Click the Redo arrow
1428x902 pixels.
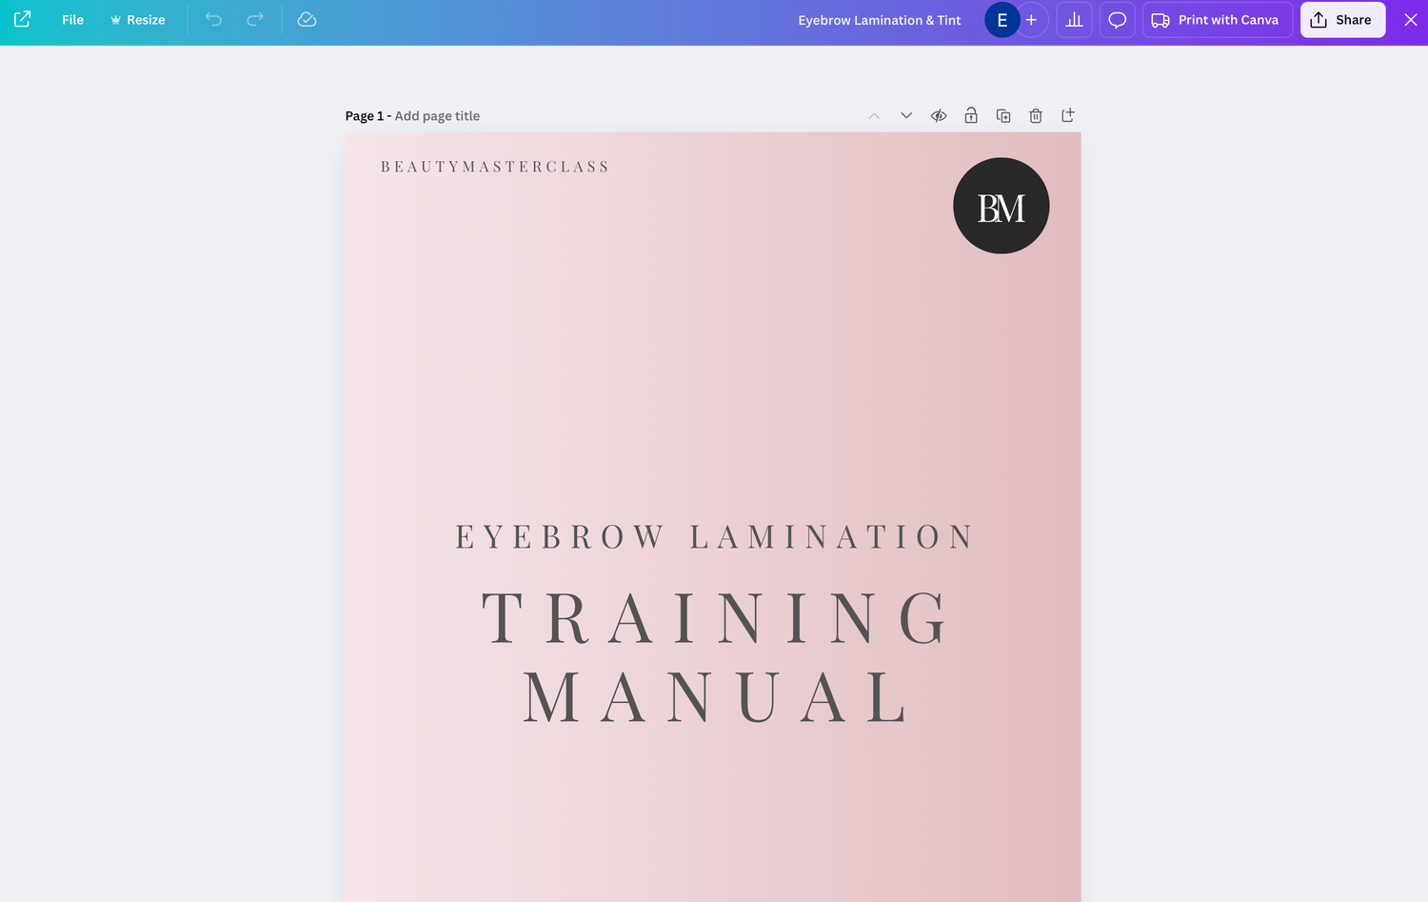(255, 20)
